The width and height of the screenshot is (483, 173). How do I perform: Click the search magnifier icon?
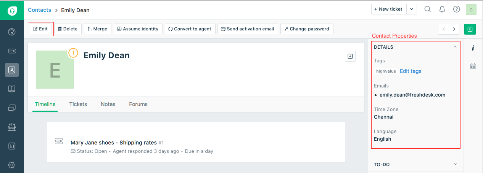click(x=428, y=9)
